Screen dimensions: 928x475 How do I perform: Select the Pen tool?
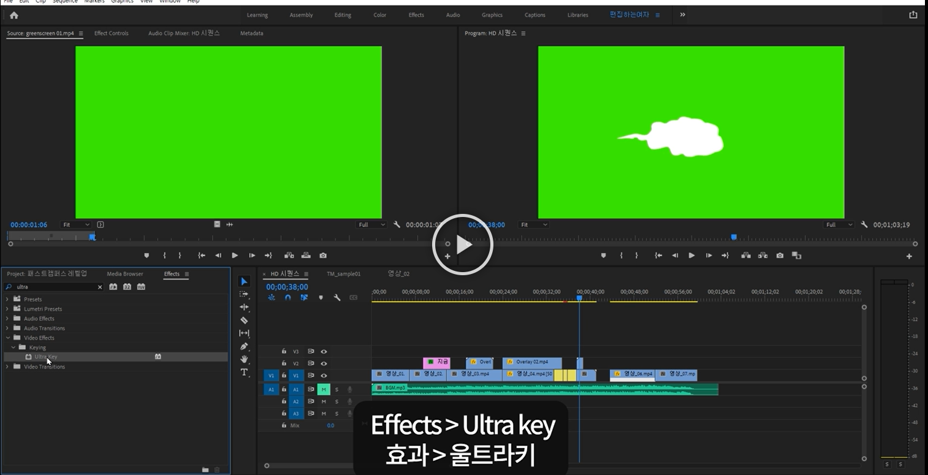244,346
